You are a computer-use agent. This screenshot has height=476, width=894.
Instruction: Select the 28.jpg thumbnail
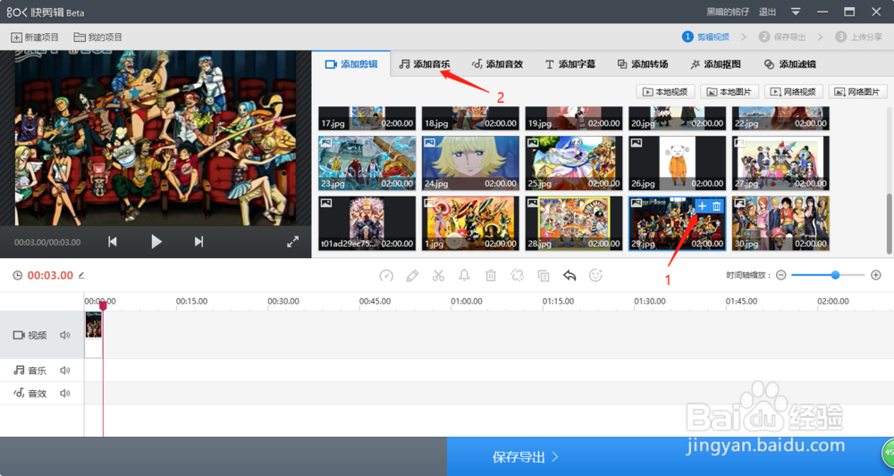coord(574,223)
